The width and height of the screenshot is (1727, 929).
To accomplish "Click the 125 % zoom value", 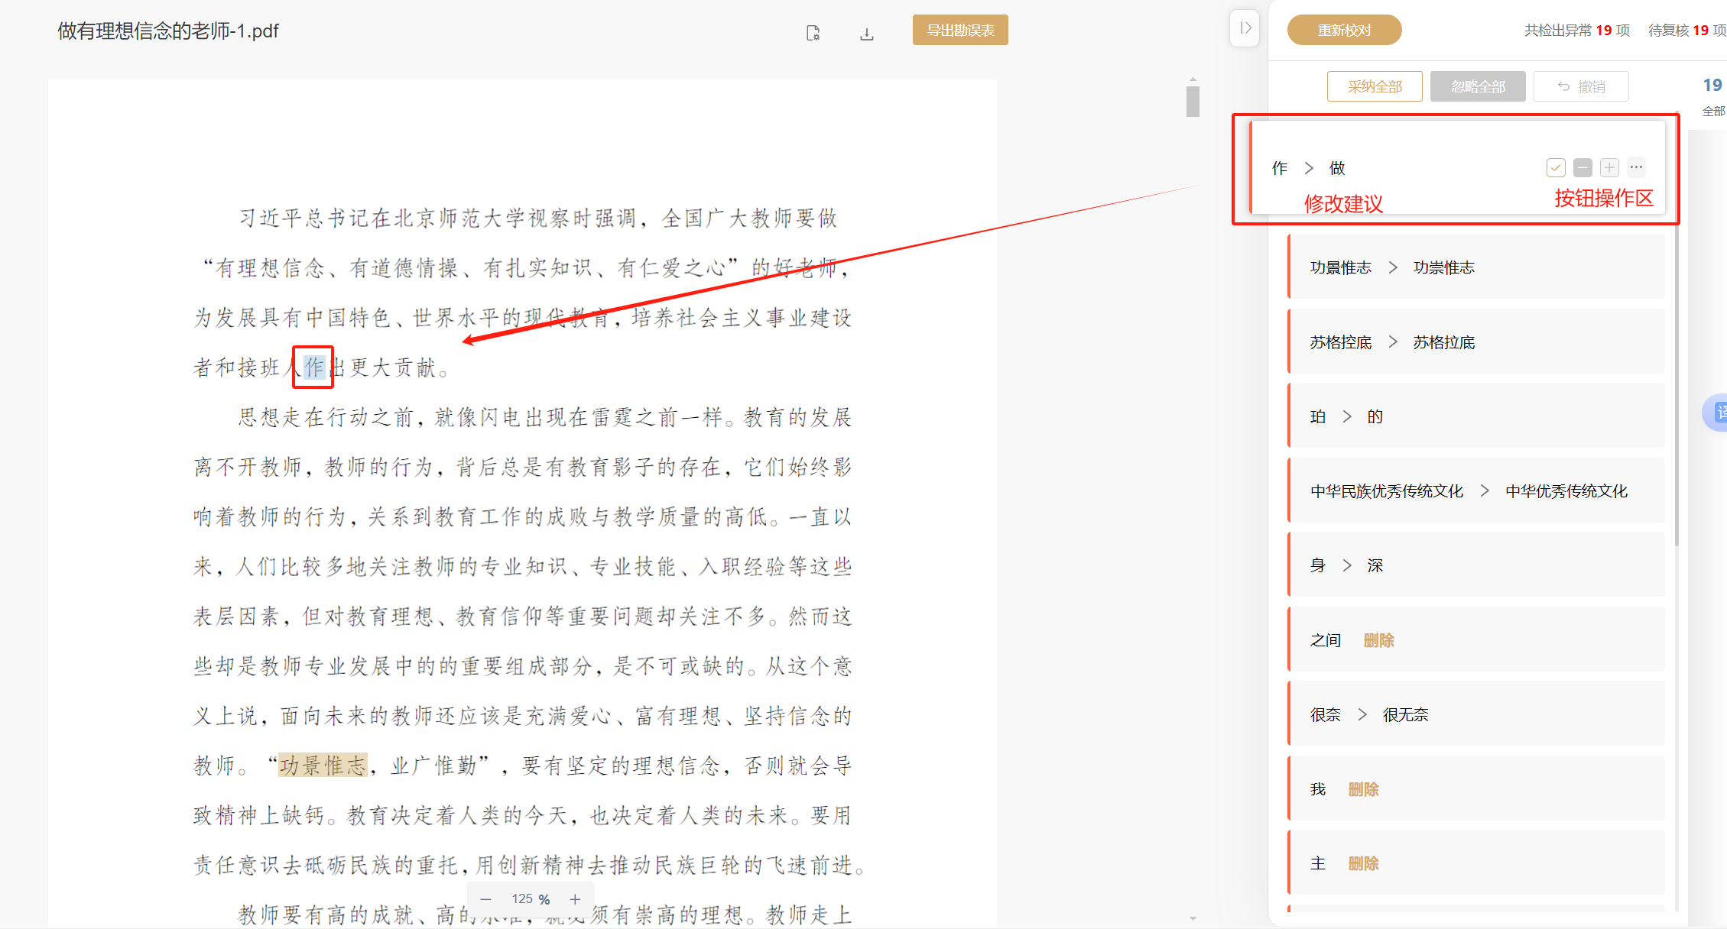I will (531, 899).
